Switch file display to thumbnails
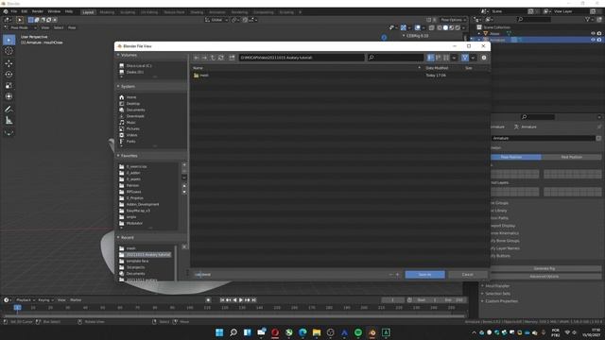 (x=446, y=58)
